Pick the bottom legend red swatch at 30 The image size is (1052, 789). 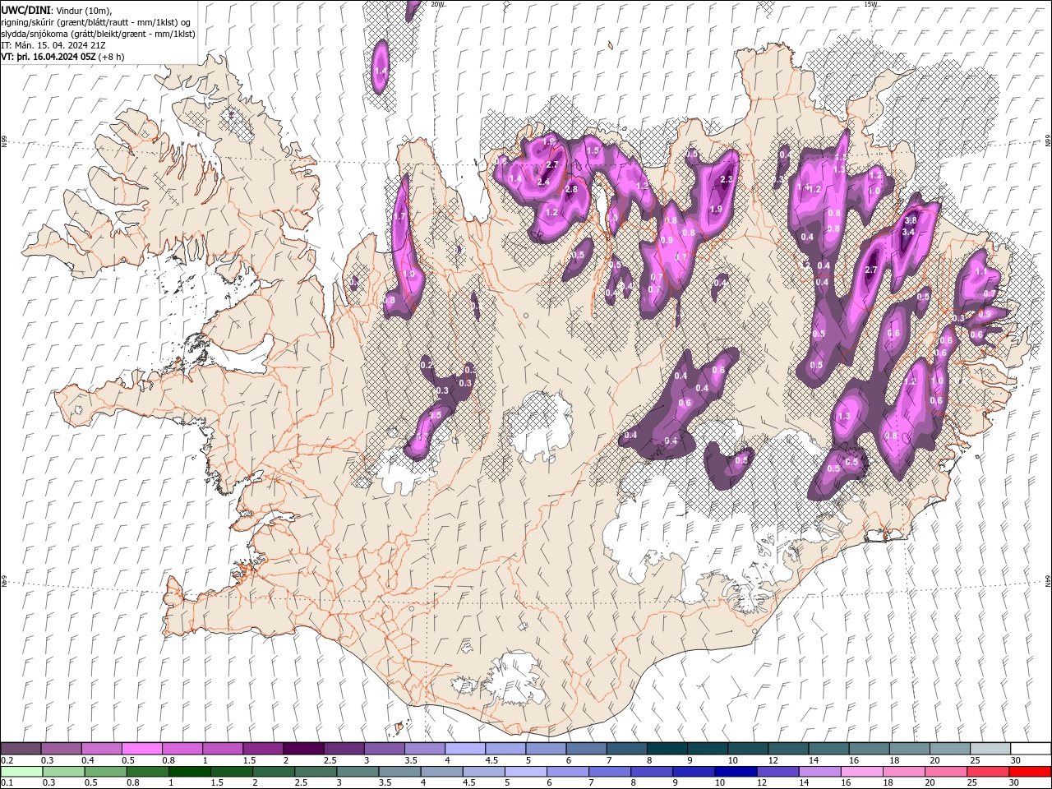[1030, 772]
